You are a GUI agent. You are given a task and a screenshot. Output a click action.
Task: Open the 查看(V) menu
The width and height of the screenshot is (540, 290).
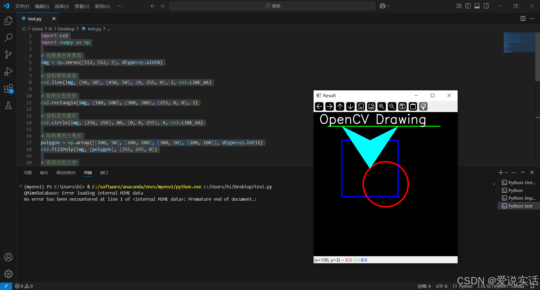click(82, 6)
